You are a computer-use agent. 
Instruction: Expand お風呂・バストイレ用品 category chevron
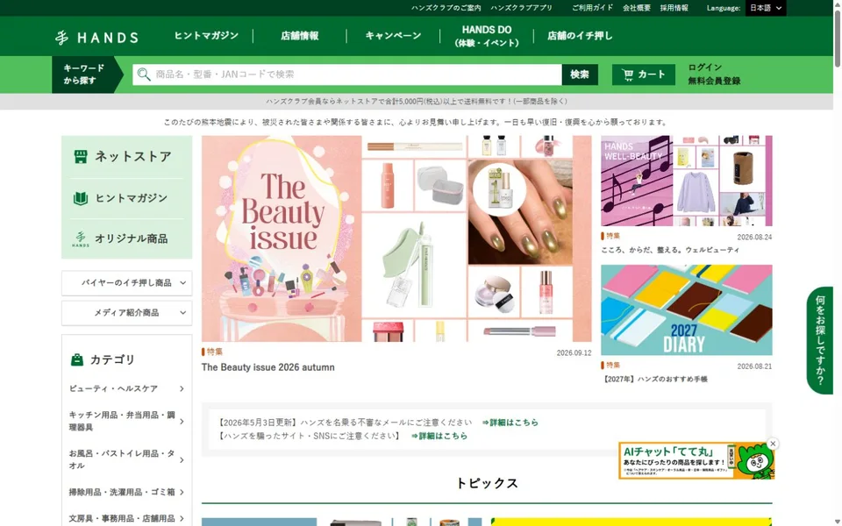[182, 460]
